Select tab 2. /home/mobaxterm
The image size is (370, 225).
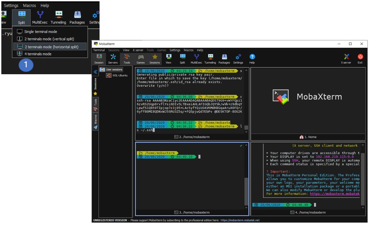pyautogui.click(x=192, y=137)
